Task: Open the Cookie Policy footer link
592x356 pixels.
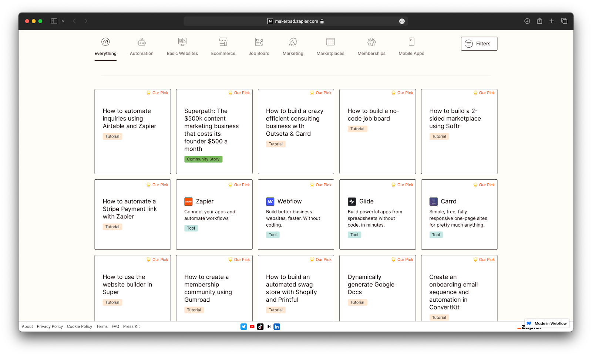Action: click(x=80, y=327)
